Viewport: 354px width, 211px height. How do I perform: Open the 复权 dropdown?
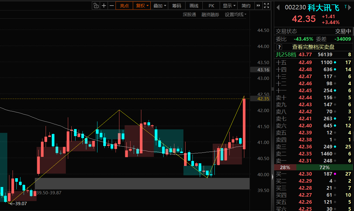[142, 6]
